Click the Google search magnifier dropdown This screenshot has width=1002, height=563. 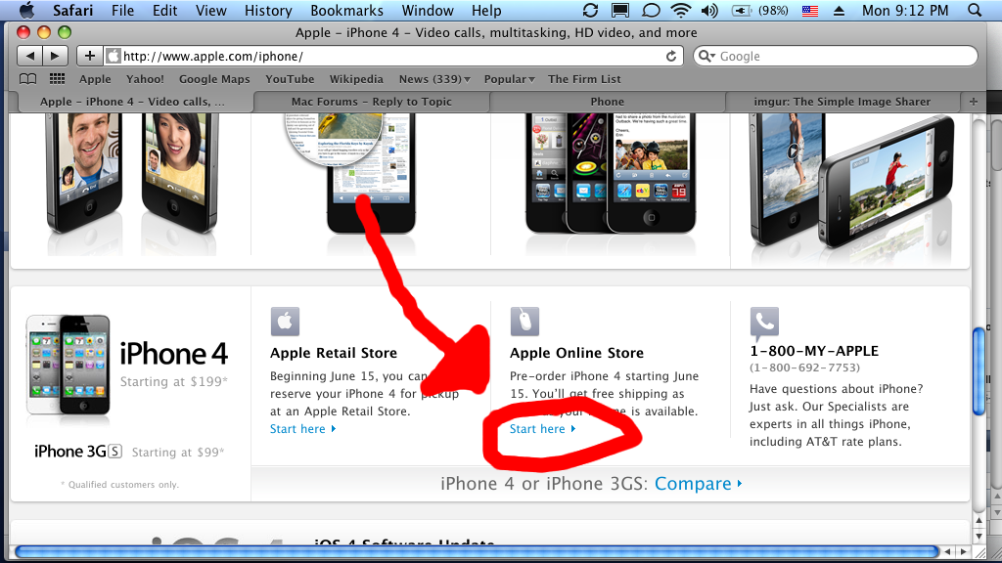point(706,56)
